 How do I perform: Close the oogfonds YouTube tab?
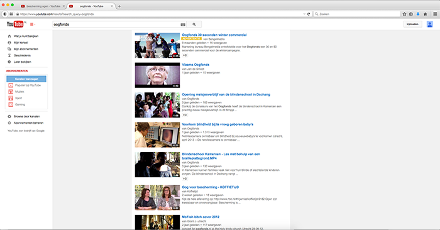[112, 6]
